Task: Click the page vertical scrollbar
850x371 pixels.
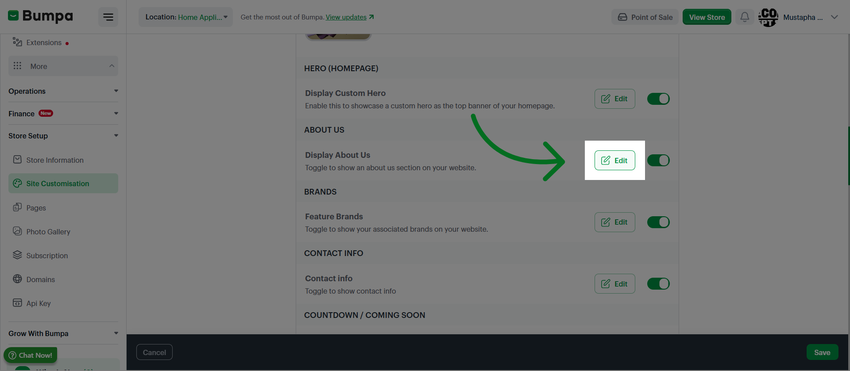Action: pyautogui.click(x=848, y=156)
